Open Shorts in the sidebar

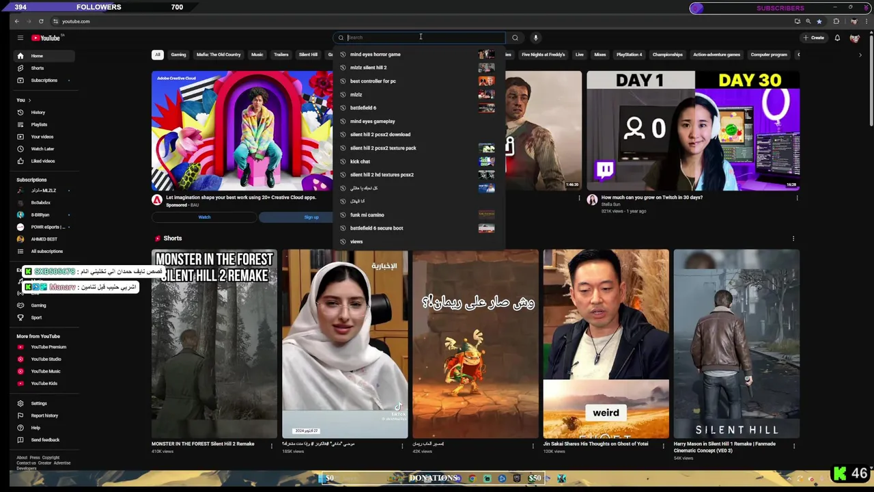(x=37, y=68)
